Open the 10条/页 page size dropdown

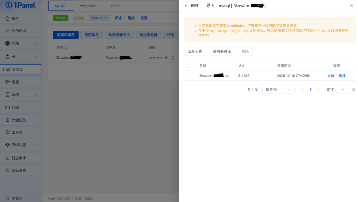point(278,90)
